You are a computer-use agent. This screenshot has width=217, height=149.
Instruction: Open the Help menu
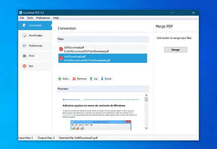pyautogui.click(x=56, y=18)
